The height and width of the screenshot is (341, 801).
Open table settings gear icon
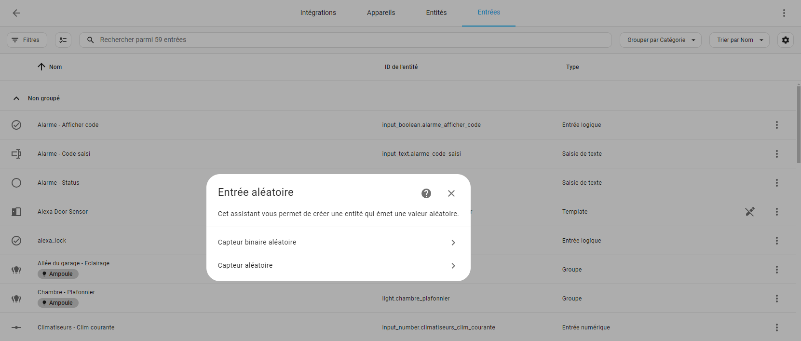[786, 40]
